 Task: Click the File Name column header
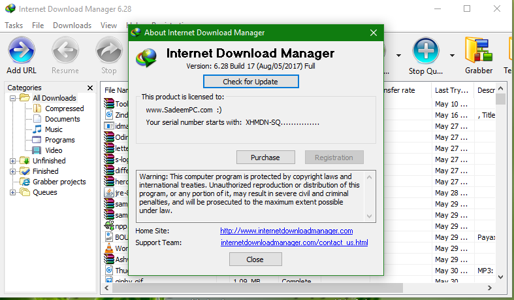[116, 90]
